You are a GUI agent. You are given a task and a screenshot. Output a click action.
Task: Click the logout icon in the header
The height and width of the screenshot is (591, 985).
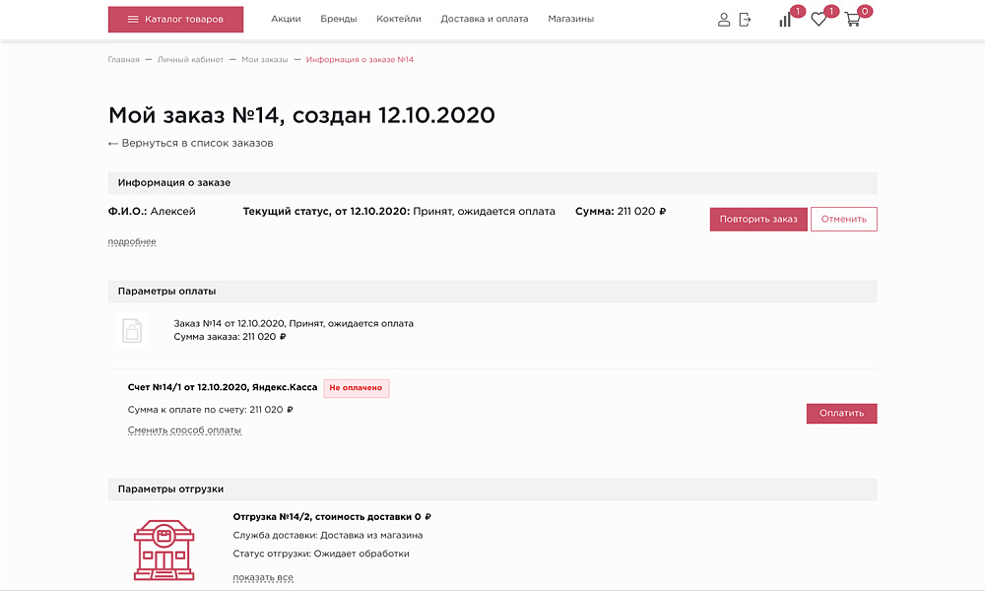[746, 19]
